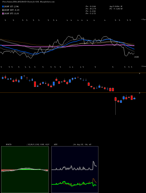
Task: Click the MACD chart title label
Action: coord(9,144)
